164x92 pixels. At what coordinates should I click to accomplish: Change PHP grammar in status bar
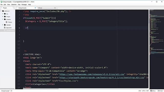(x=148, y=91)
